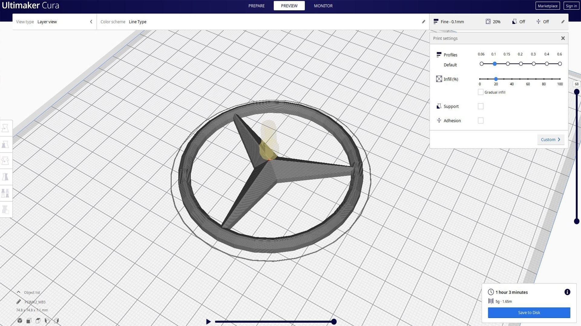Play the layer simulation
The width and height of the screenshot is (581, 326).
point(208,322)
